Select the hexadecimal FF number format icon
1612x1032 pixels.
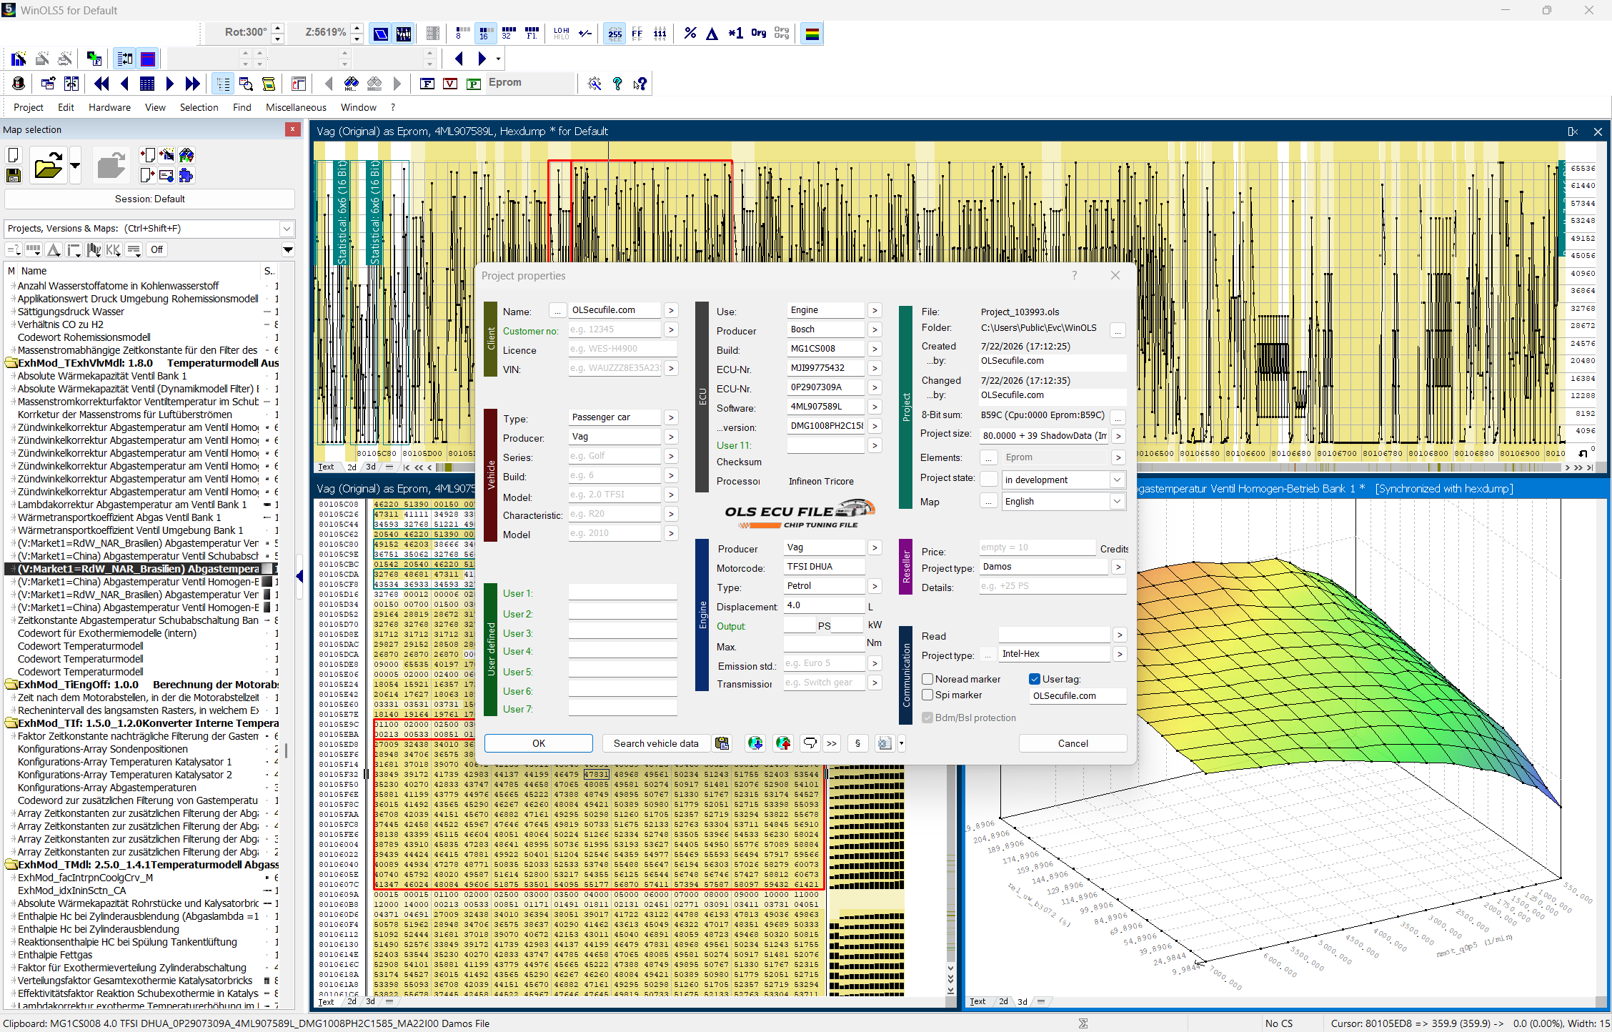click(637, 34)
